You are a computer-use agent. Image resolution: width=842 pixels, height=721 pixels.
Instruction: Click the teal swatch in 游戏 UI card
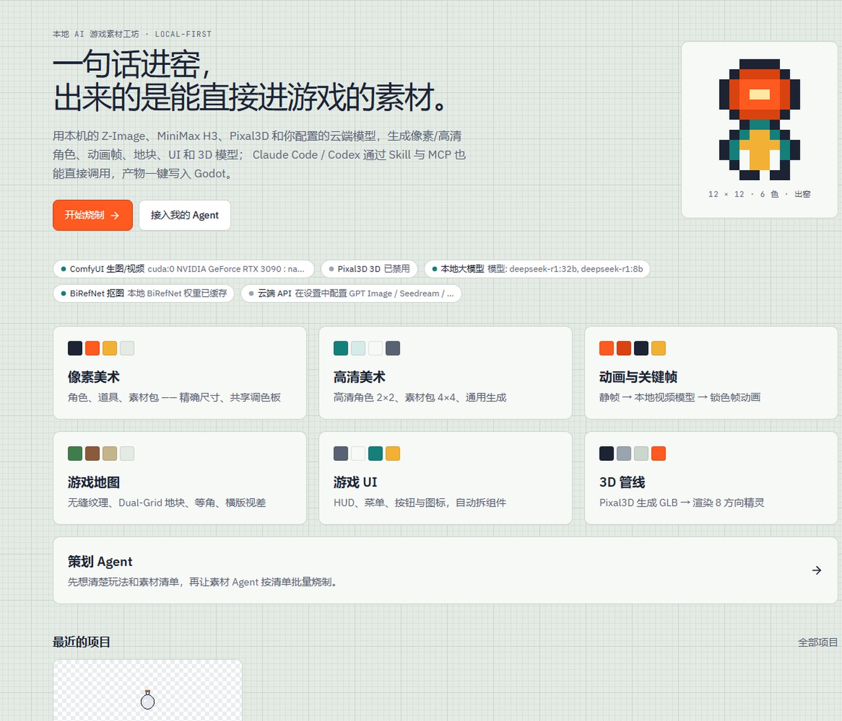click(375, 454)
